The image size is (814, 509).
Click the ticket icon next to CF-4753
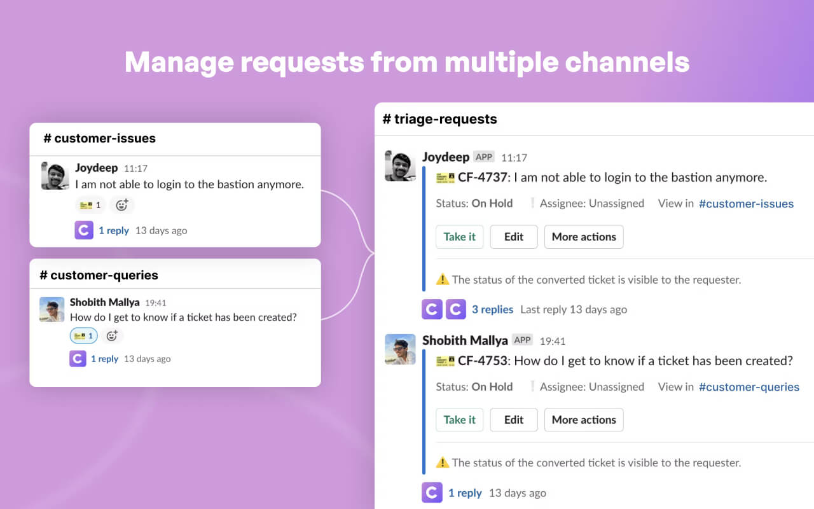pos(445,361)
